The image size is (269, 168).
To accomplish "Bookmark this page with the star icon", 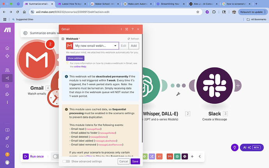I will click(198, 12).
